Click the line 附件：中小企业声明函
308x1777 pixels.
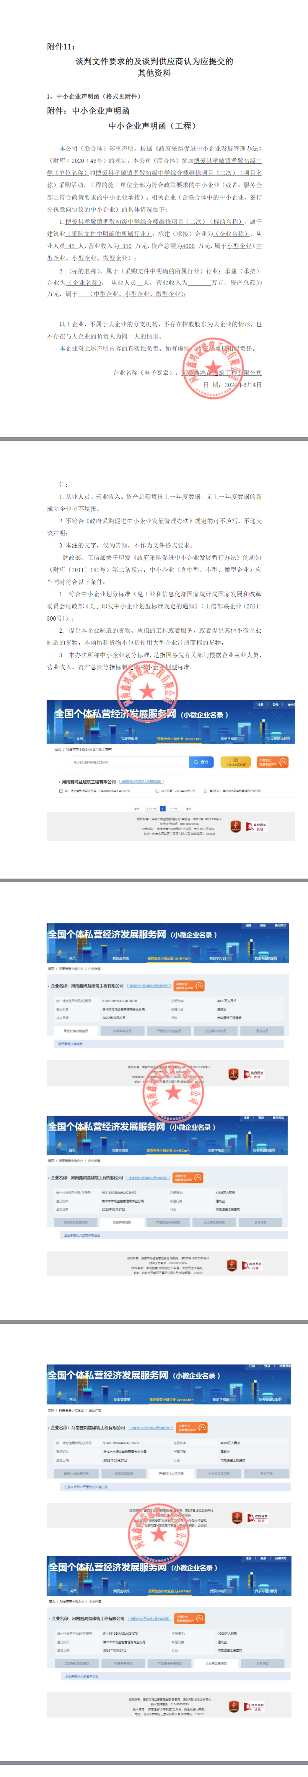[x=88, y=110]
